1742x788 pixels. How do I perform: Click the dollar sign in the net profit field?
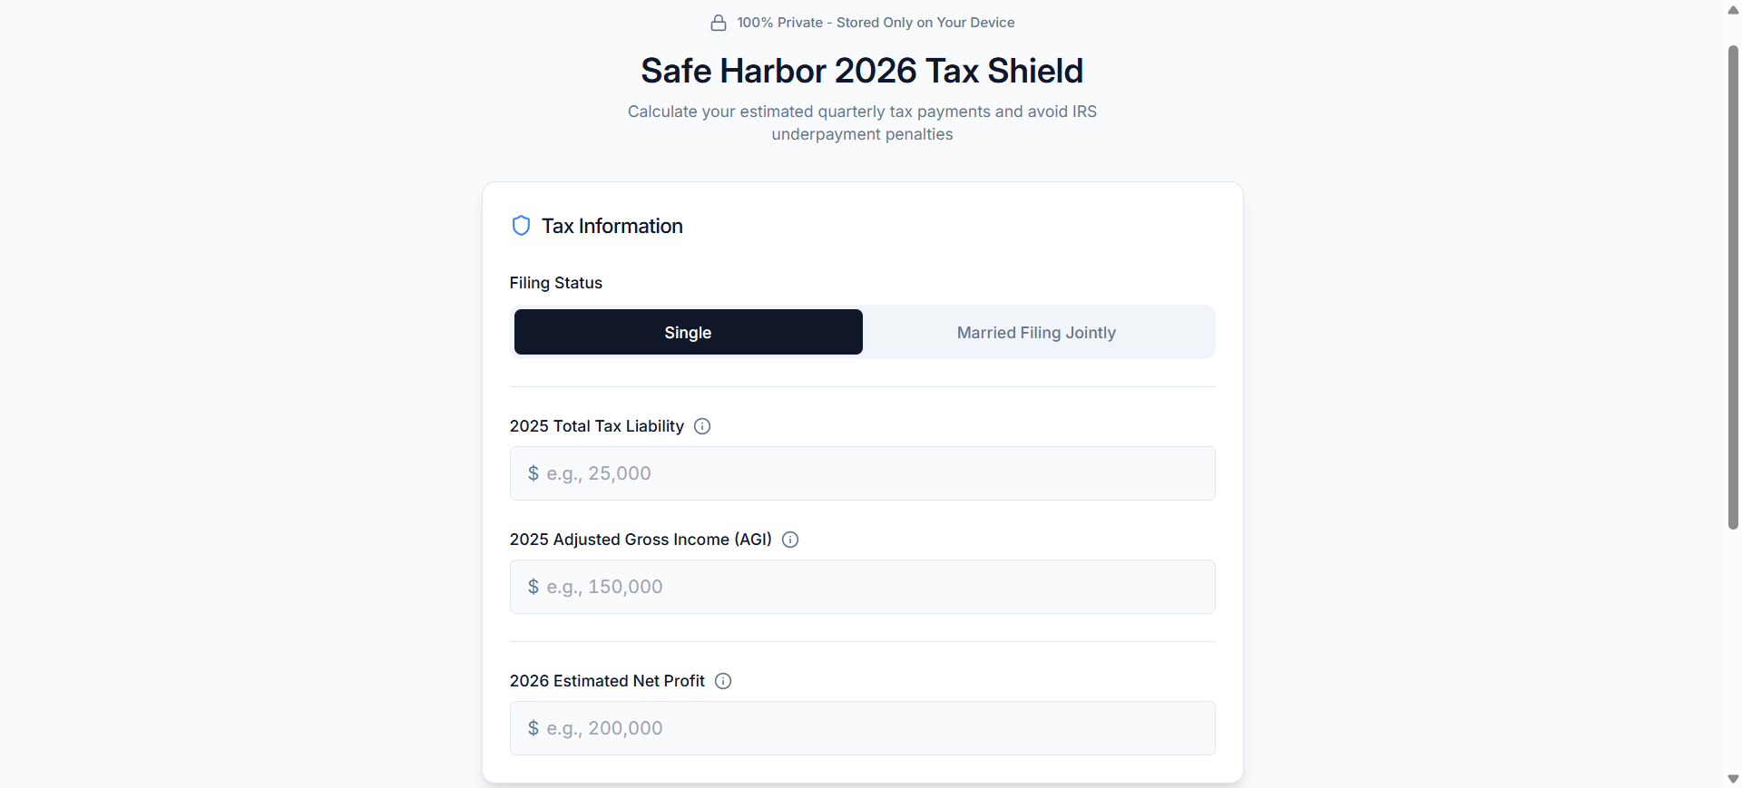[x=533, y=727]
